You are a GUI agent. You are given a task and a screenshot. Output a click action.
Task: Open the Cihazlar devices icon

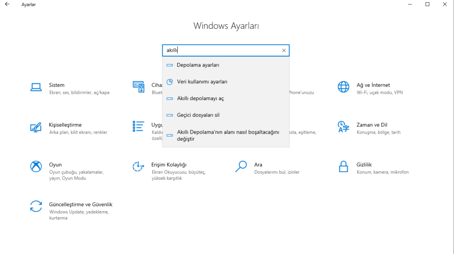(x=138, y=87)
